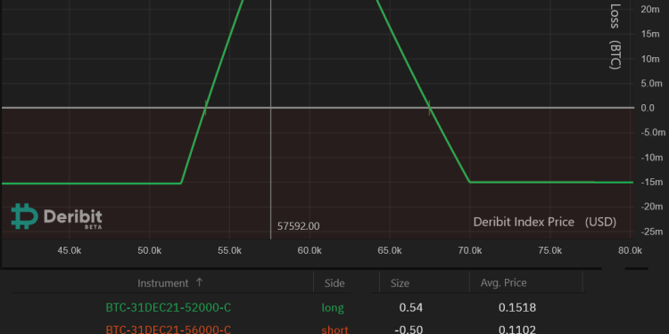
Task: Click the 45.0k x-axis tick label
Action: pyautogui.click(x=70, y=251)
